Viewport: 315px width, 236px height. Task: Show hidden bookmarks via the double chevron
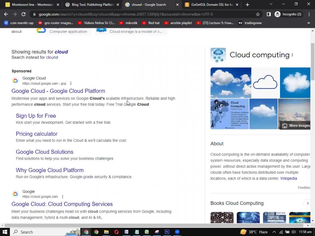point(309,23)
